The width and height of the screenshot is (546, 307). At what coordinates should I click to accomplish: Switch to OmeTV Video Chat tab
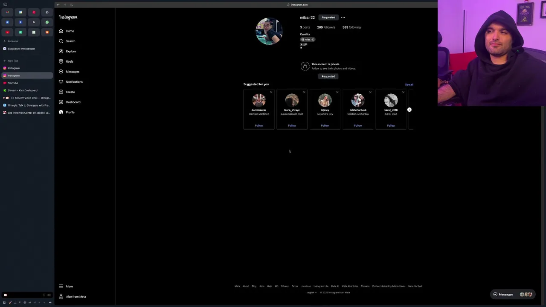tap(26, 98)
